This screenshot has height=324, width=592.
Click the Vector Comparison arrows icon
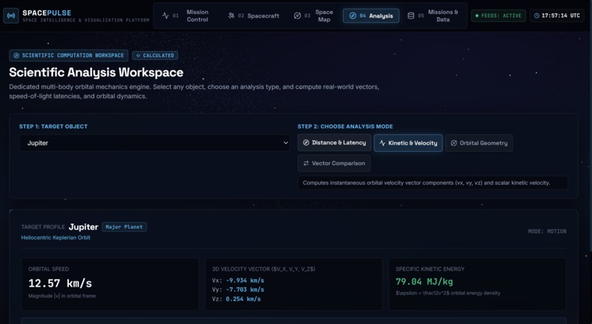(x=306, y=163)
